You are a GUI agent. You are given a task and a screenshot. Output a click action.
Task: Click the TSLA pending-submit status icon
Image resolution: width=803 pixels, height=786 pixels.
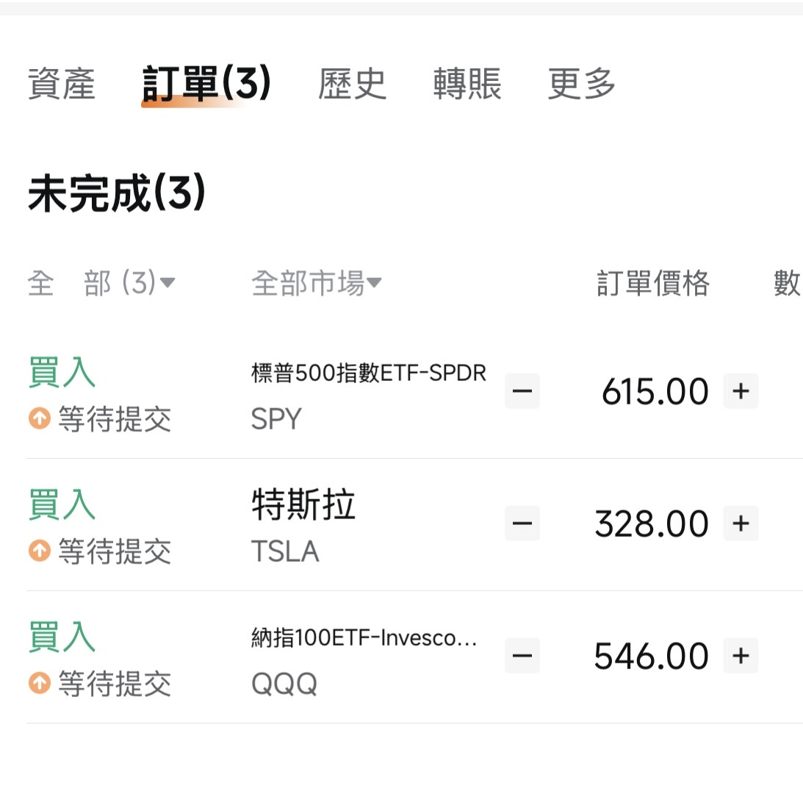pos(39,550)
